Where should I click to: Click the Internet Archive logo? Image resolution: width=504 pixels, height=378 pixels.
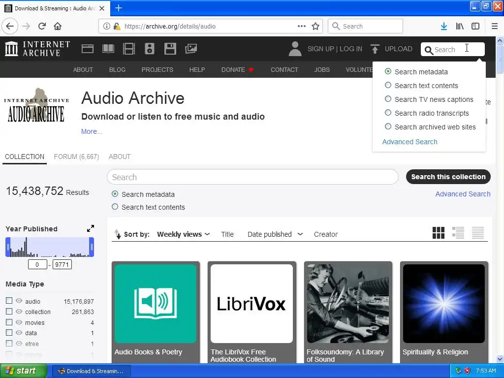coord(37,49)
